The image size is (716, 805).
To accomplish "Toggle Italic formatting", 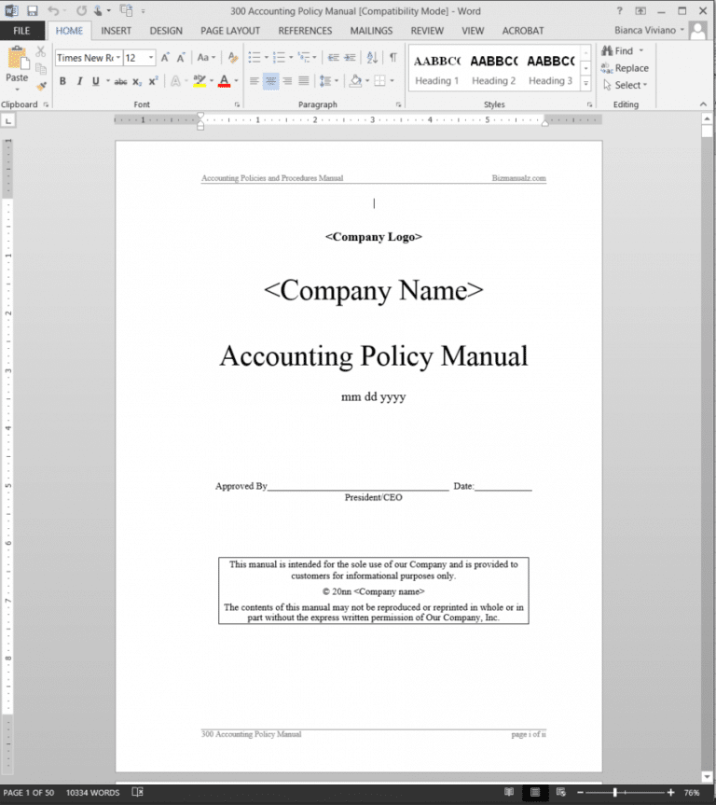I will coord(79,81).
